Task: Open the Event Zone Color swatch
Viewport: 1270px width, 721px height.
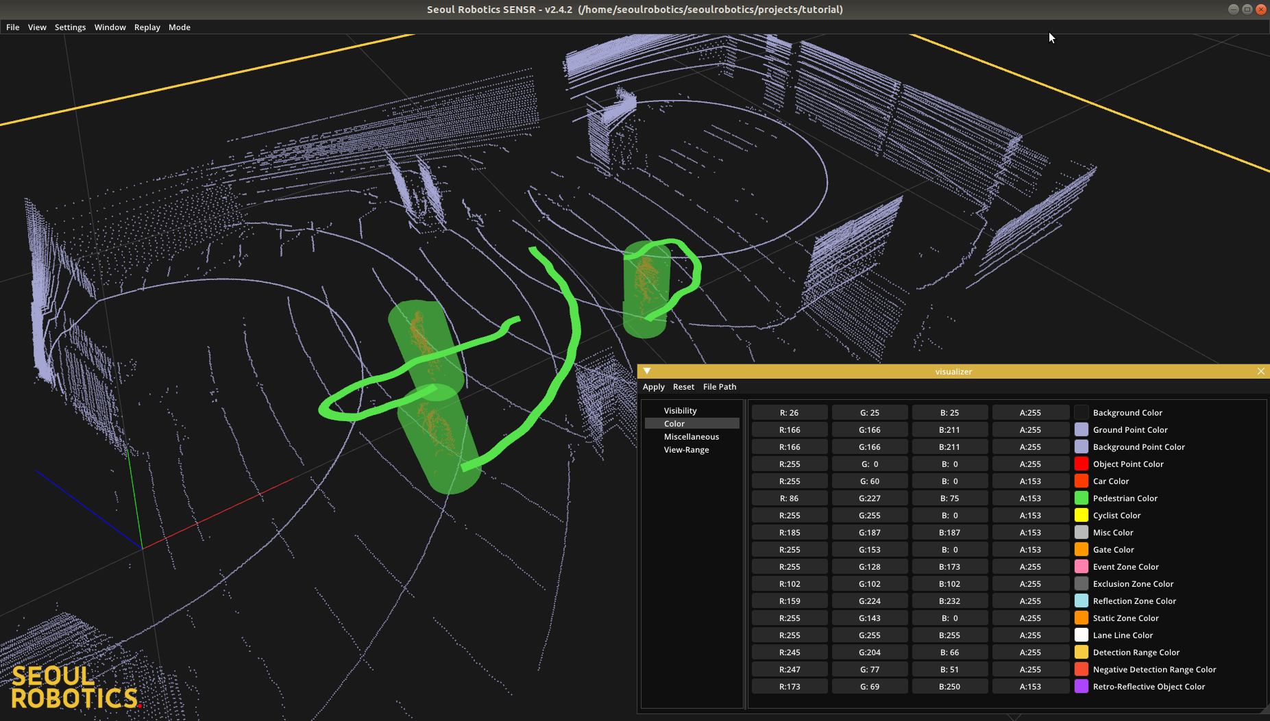Action: click(1082, 567)
